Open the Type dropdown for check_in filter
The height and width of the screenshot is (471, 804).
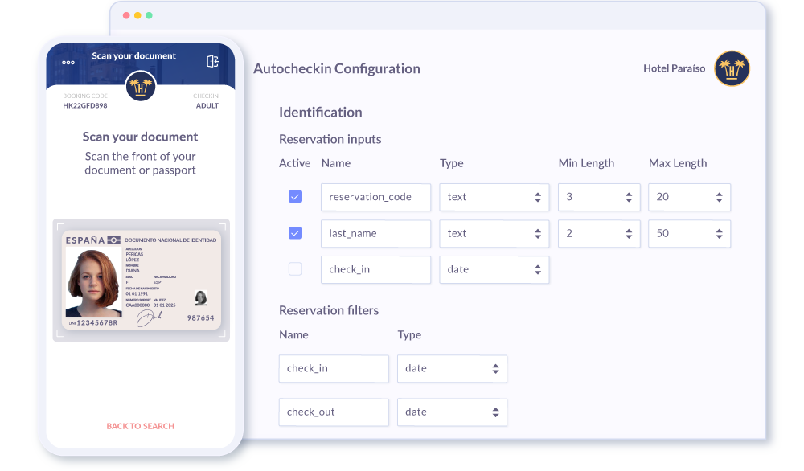coord(452,368)
